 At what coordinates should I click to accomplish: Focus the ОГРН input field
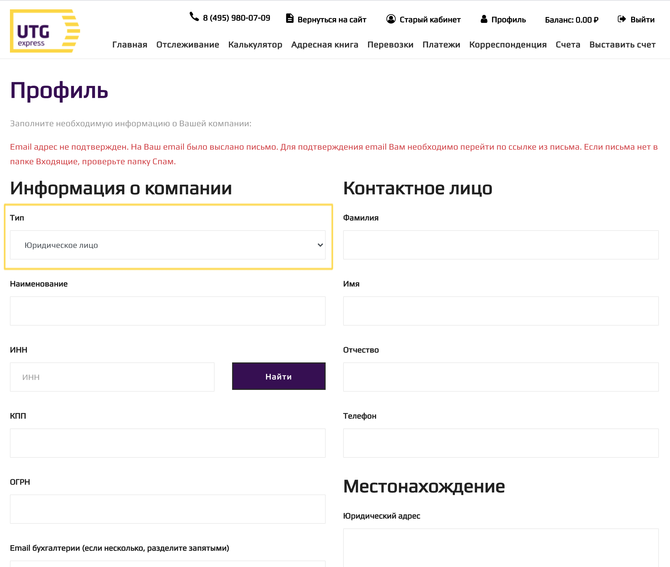pos(168,509)
